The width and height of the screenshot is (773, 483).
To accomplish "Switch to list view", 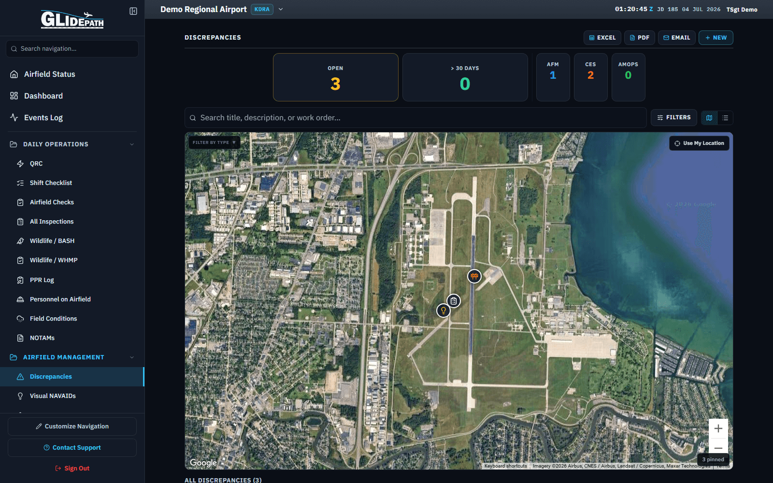I will pos(725,118).
